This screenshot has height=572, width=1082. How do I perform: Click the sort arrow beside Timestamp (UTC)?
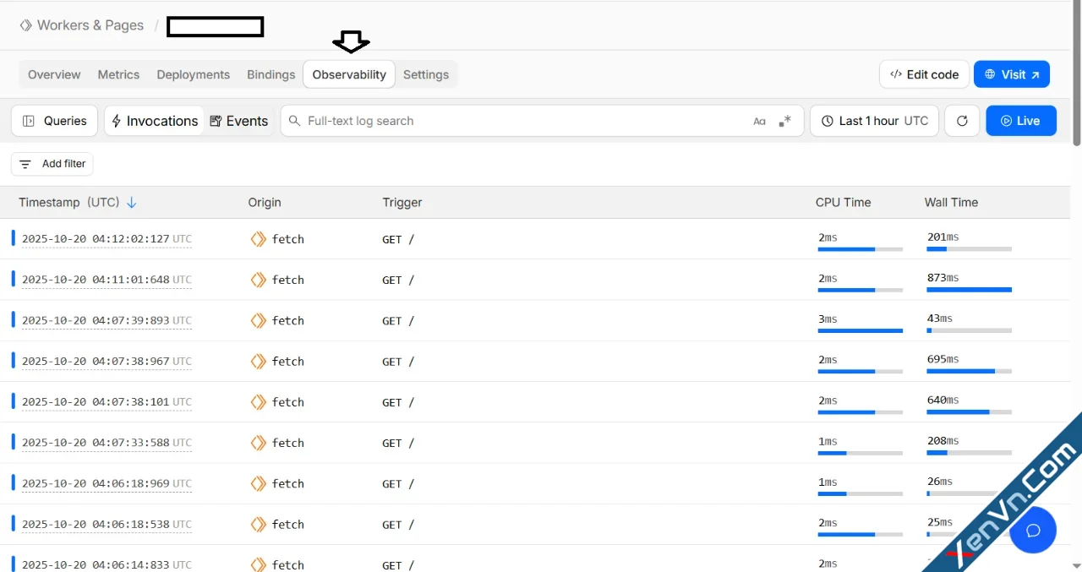click(x=132, y=203)
